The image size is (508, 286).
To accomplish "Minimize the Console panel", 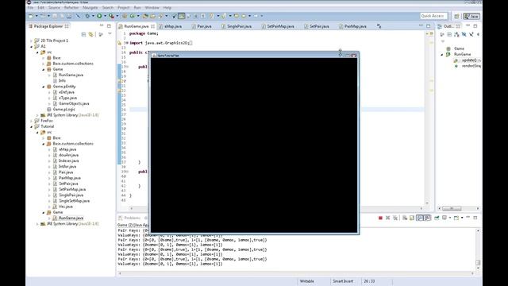I will click(x=468, y=218).
